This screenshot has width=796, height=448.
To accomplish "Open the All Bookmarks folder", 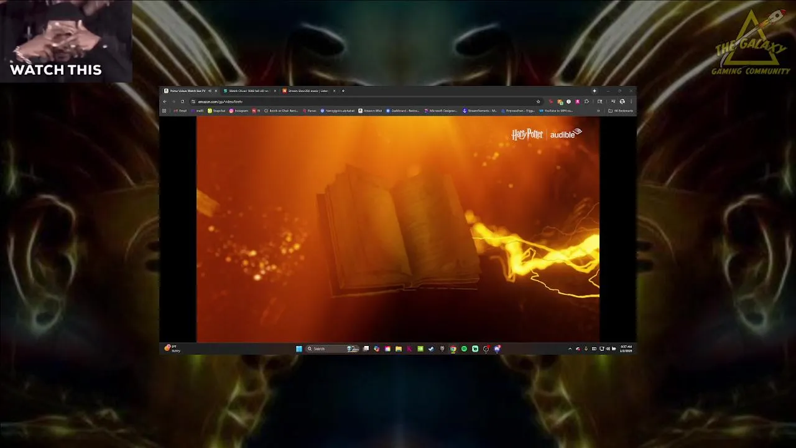I will click(621, 111).
